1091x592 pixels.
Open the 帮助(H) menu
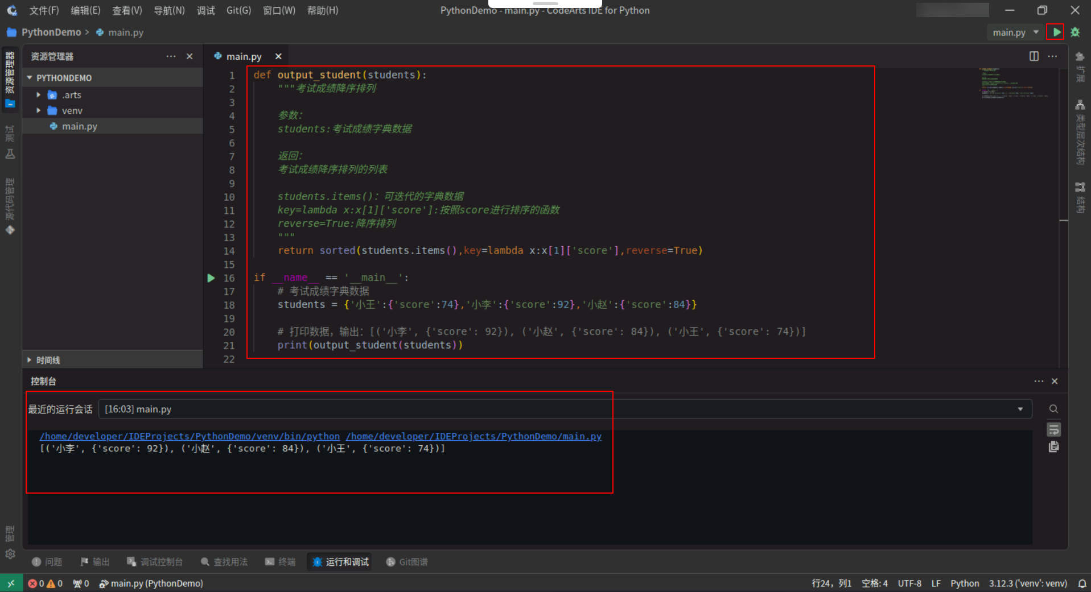click(x=322, y=10)
